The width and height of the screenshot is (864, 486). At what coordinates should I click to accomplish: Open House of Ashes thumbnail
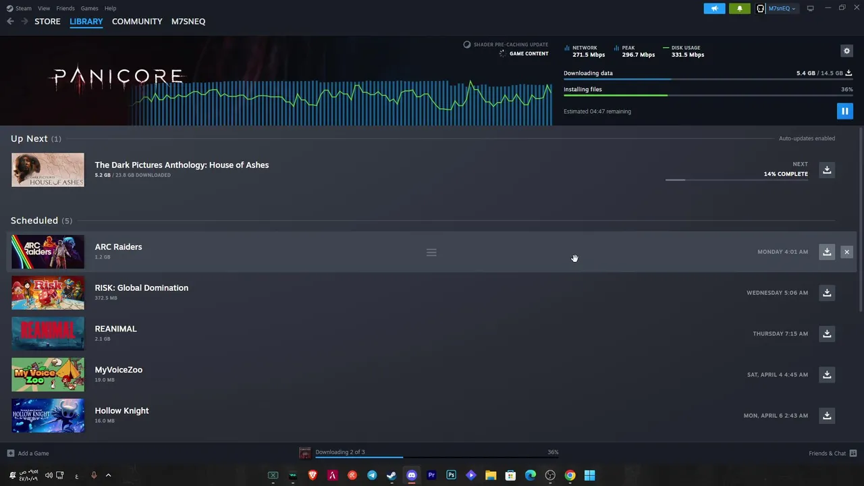click(48, 169)
